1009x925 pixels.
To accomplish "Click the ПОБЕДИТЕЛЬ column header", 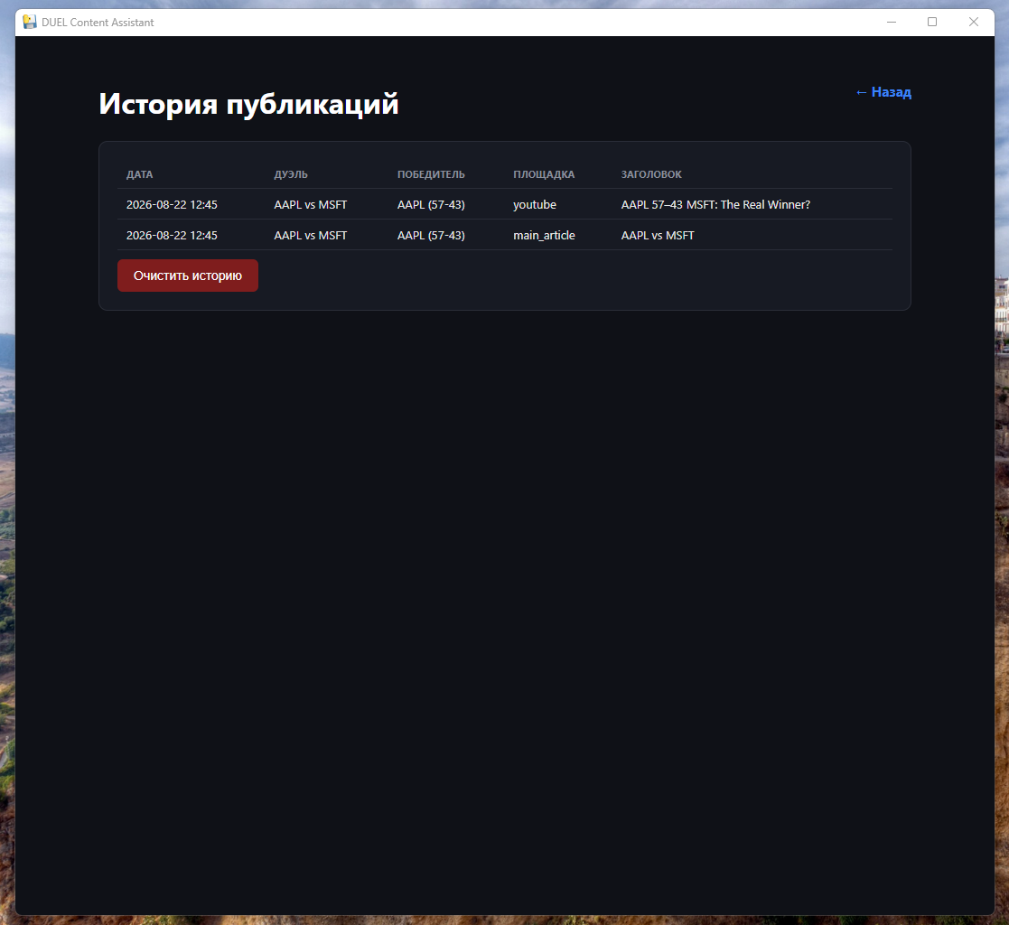I will point(431,174).
